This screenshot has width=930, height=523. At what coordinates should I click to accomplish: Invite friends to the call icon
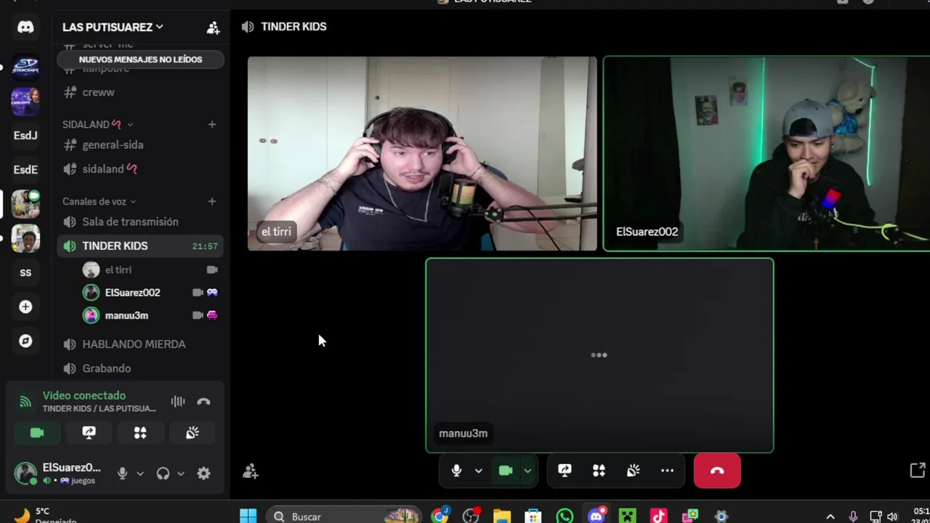[251, 471]
